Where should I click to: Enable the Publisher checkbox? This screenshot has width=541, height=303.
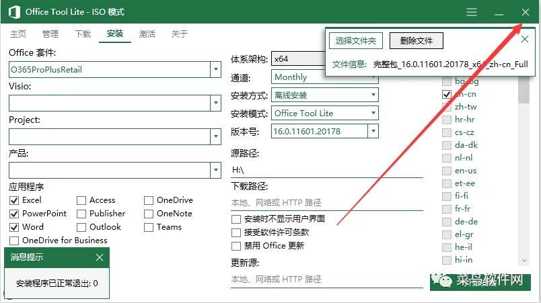[81, 214]
